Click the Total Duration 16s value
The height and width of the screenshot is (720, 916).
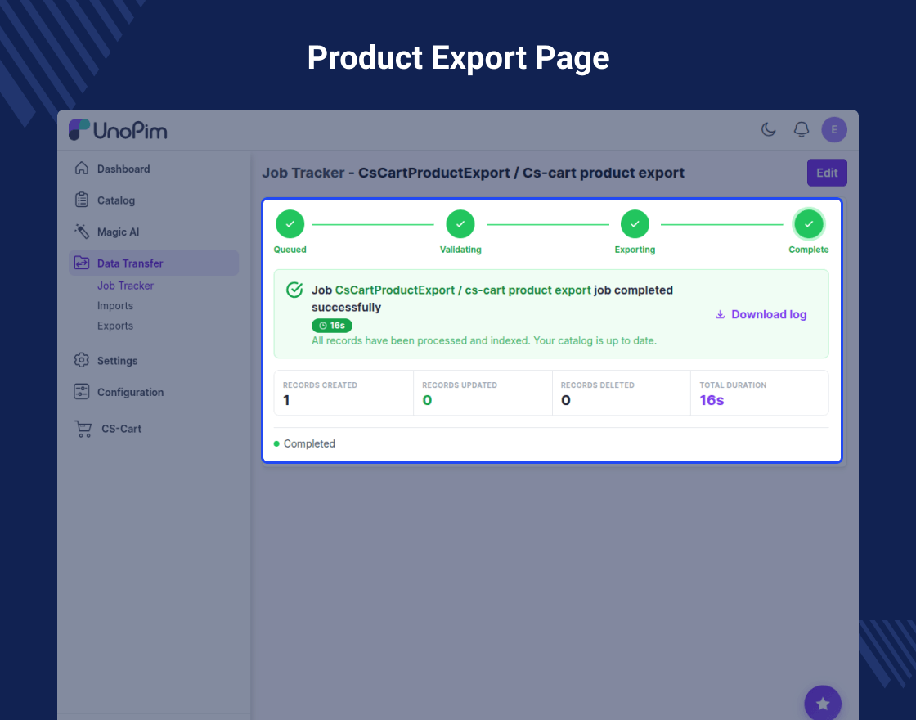pos(712,400)
